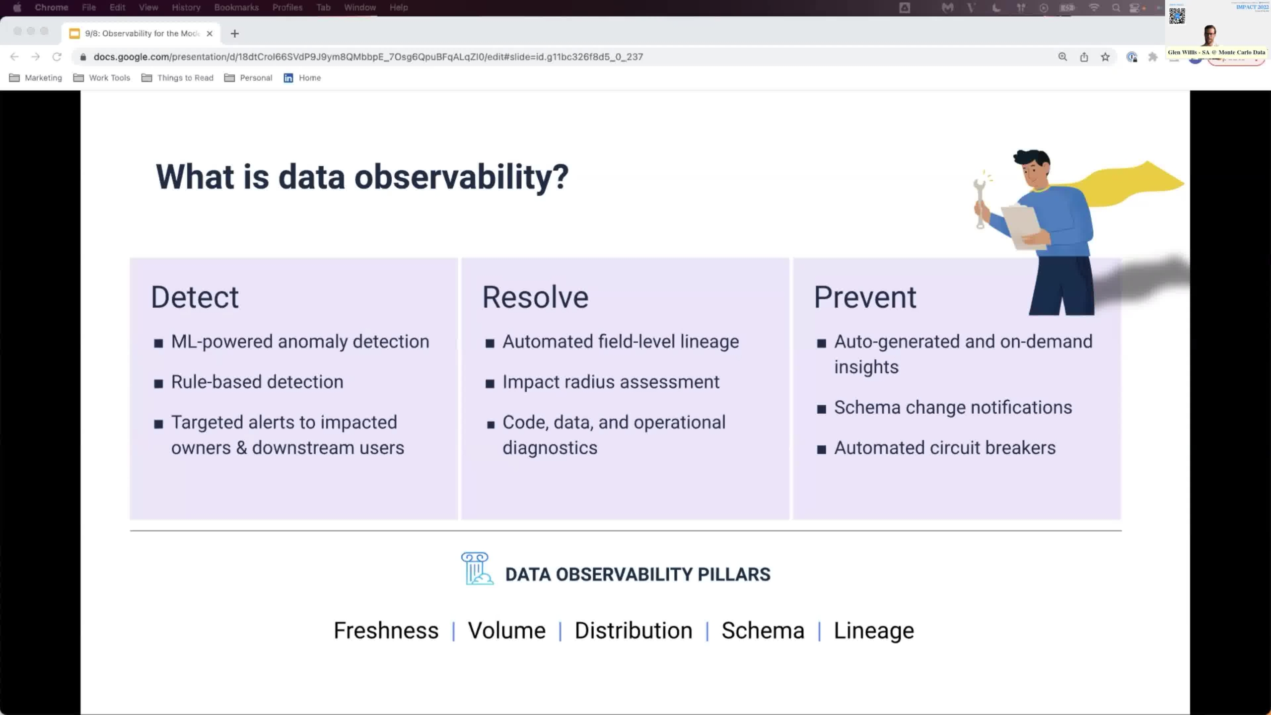The height and width of the screenshot is (715, 1271).
Task: Open the Things to Read folder
Action: (x=178, y=78)
